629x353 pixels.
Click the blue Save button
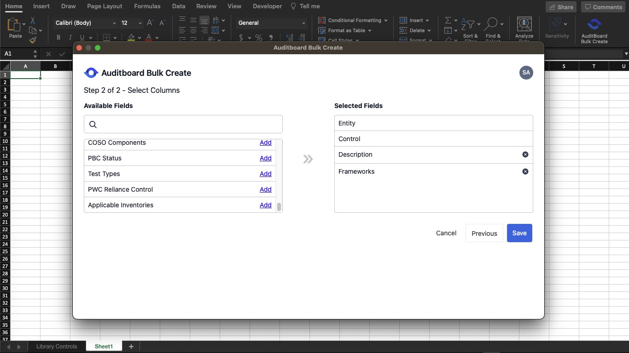click(519, 233)
